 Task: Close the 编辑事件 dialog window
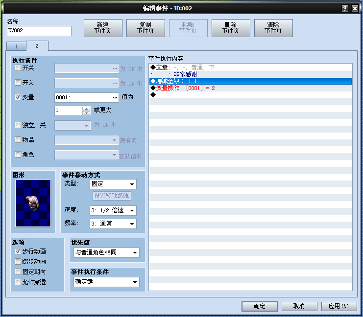point(355,8)
